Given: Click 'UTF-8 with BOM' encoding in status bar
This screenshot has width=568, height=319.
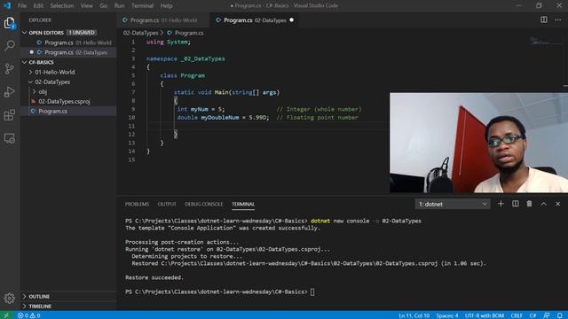Looking at the screenshot, I should point(485,315).
